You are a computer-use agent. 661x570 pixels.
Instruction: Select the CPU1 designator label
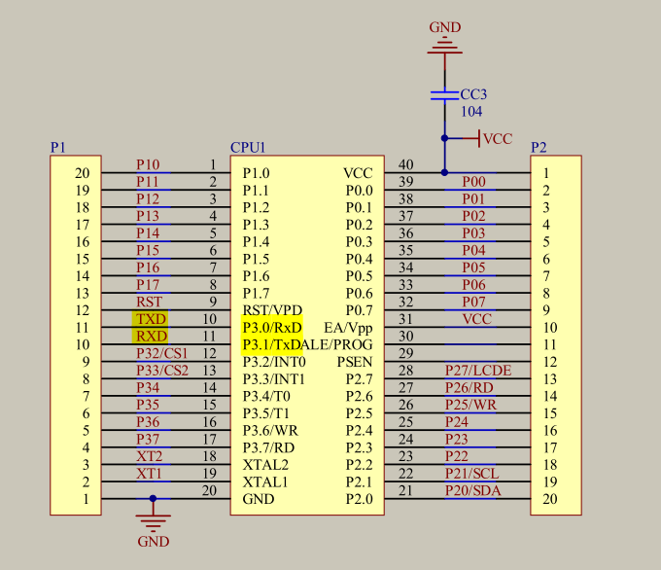248,147
